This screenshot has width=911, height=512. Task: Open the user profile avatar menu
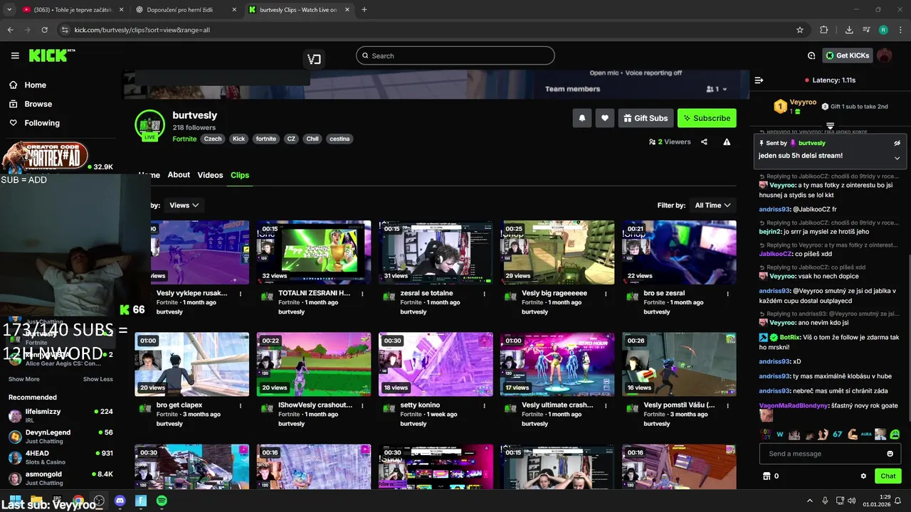coord(884,55)
